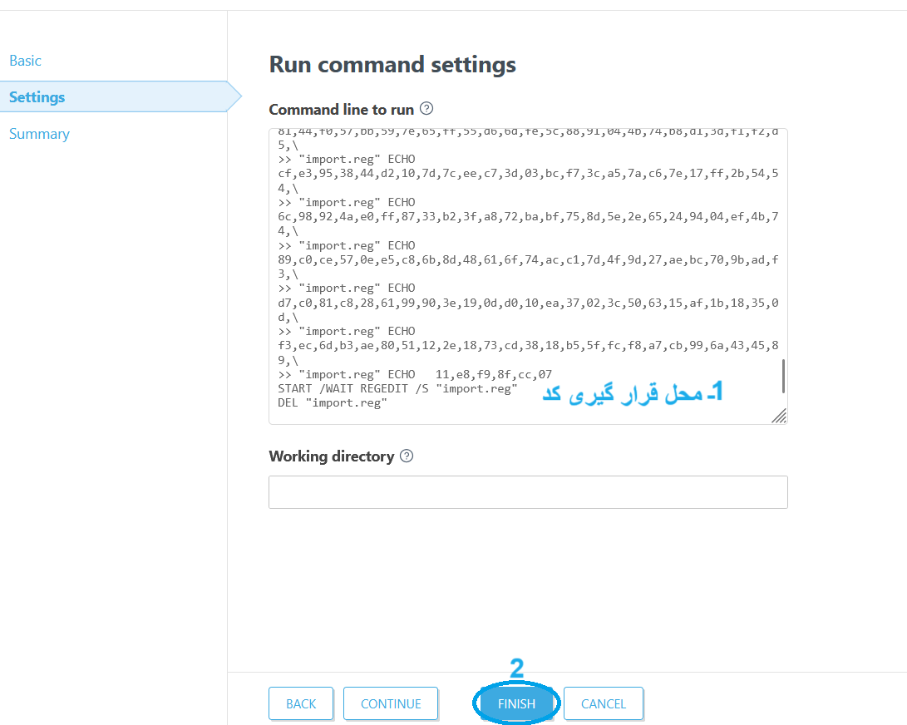907x725 pixels.
Task: Place cursor on the START /WAIT REGEDIT line
Action: pyautogui.click(x=397, y=389)
